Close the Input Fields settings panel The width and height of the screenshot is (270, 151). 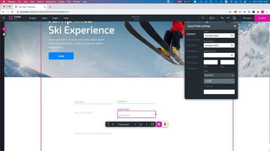tap(235, 26)
